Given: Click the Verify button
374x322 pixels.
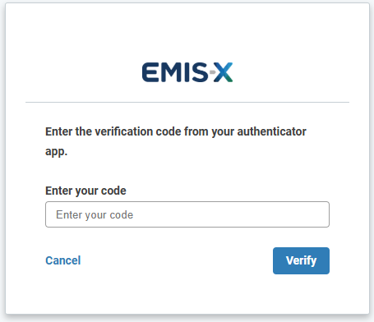Looking at the screenshot, I should point(301,260).
